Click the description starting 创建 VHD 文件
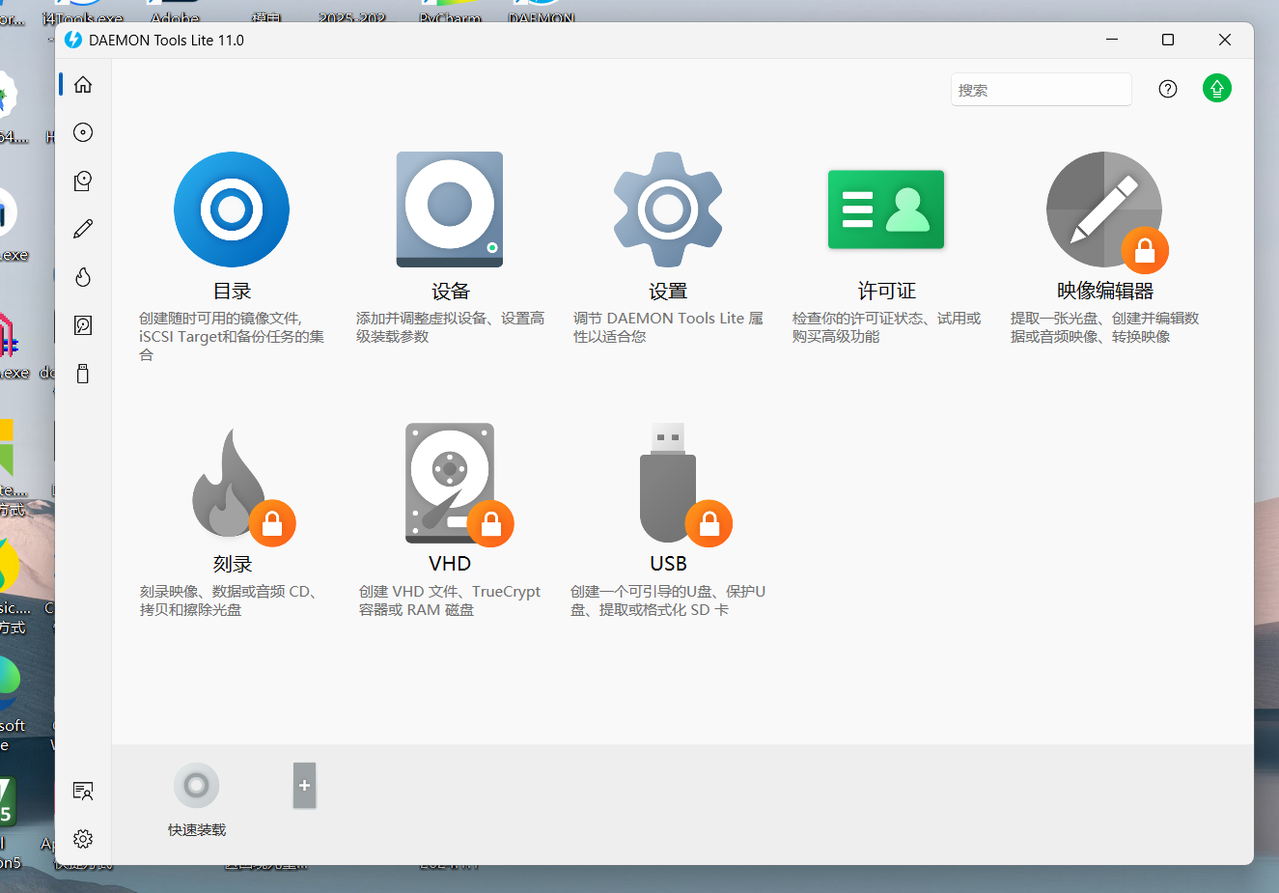 (x=450, y=600)
